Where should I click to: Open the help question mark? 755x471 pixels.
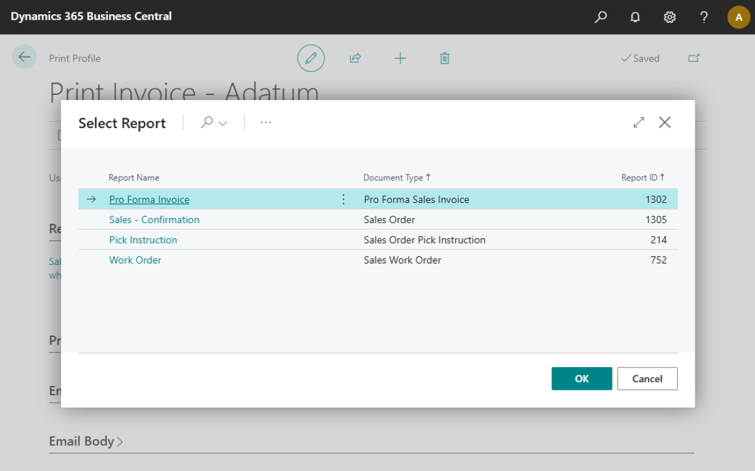click(x=703, y=18)
